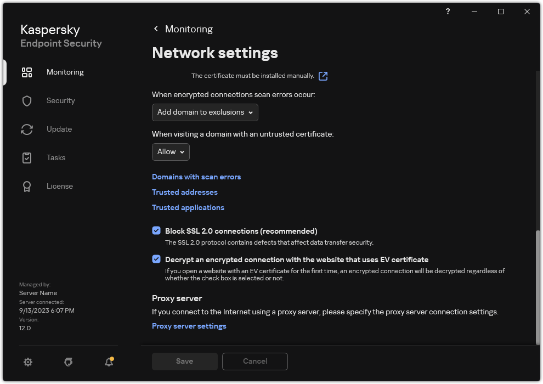Click the support globe icon
Viewport: 543px width, 384px height.
pyautogui.click(x=68, y=362)
